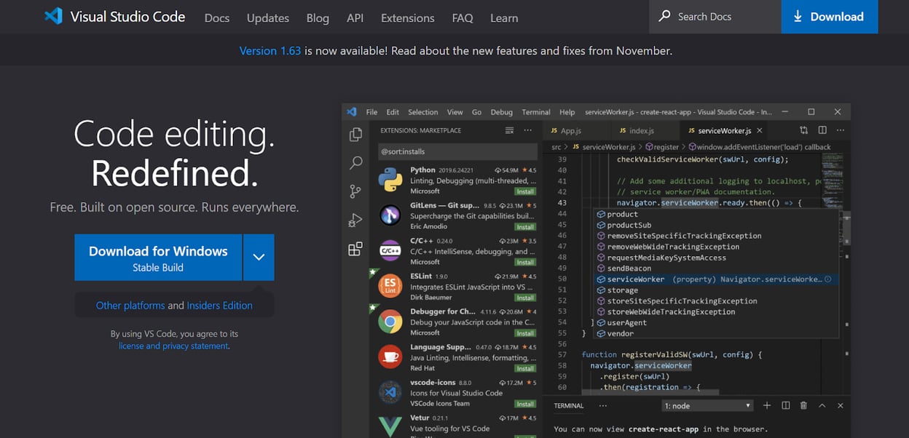The width and height of the screenshot is (909, 438).
Task: Open the Extensions filter and sort icon
Action: coord(509,130)
